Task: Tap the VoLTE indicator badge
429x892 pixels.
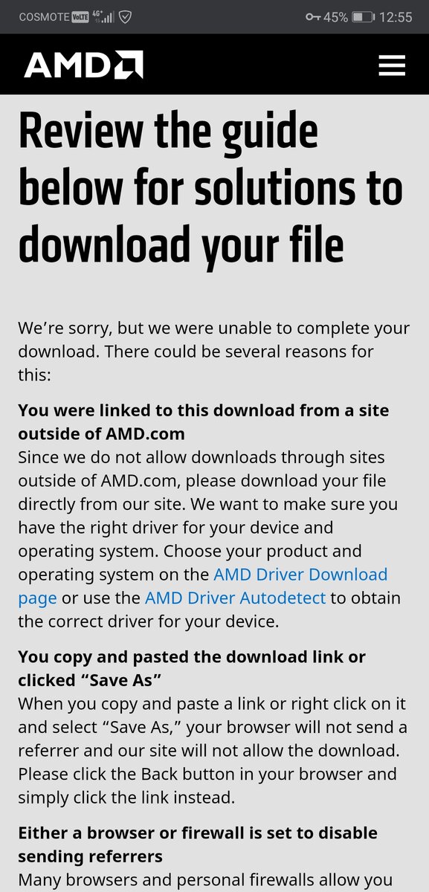Action: click(x=80, y=17)
